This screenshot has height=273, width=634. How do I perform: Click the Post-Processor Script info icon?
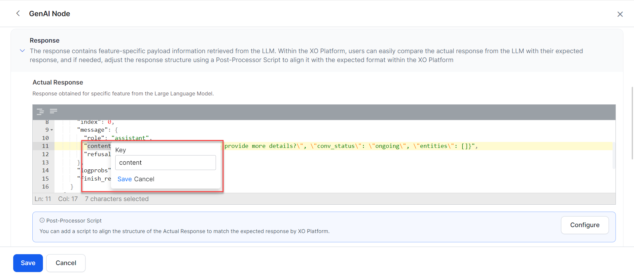[x=42, y=221]
